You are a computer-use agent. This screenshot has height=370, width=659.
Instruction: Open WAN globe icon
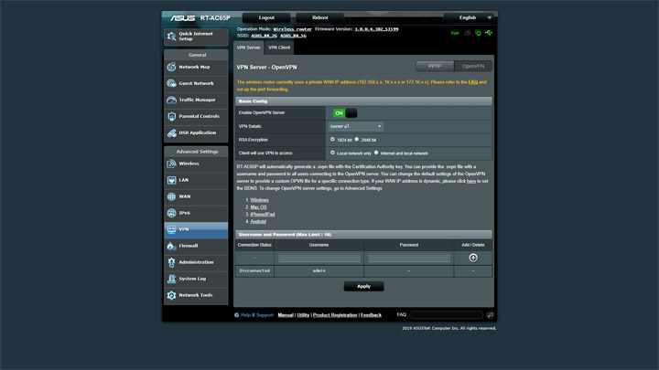coord(171,196)
